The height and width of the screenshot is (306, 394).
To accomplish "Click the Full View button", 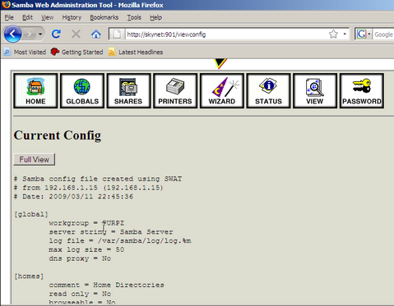I will (x=35, y=159).
